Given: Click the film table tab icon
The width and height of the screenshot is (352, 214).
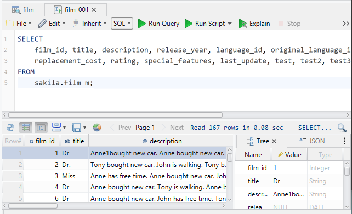Looking at the screenshot, I should pos(16,10).
